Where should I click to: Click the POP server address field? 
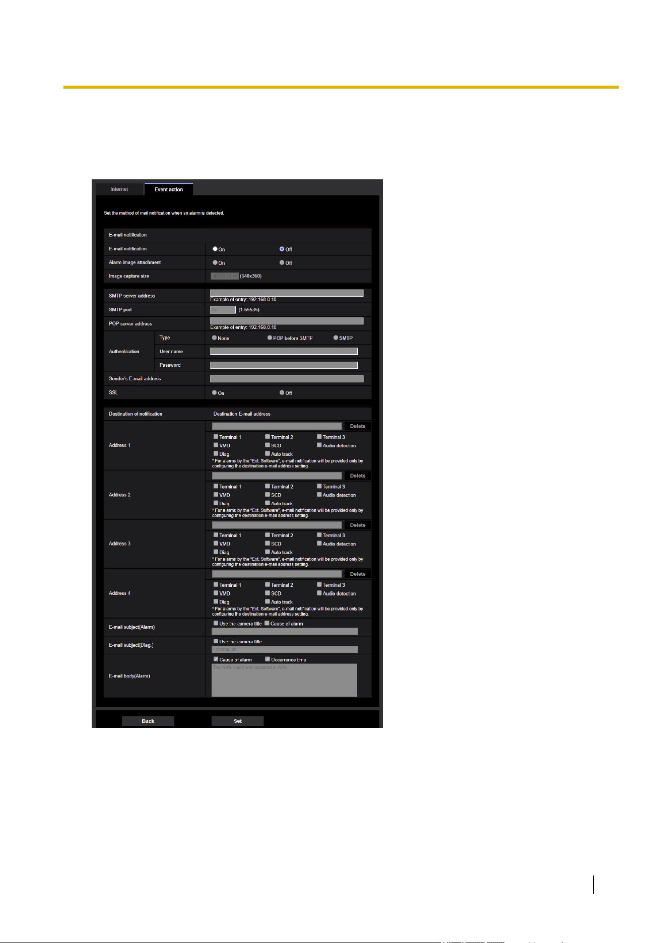(x=287, y=321)
